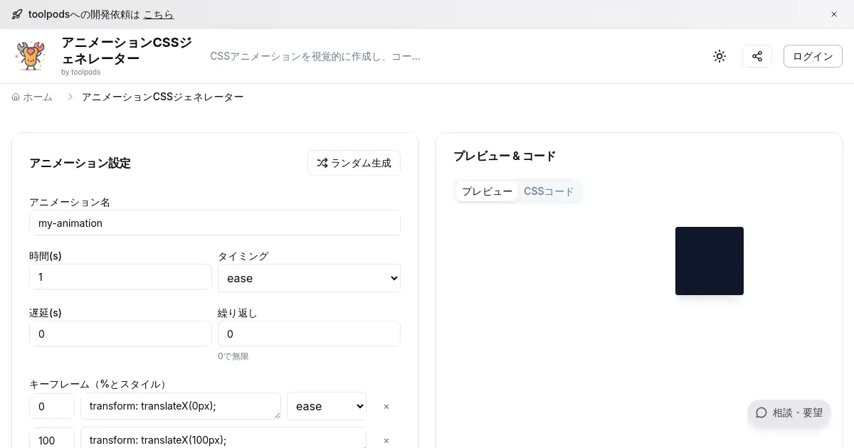Remove the 0% keyframe row
The height and width of the screenshot is (448, 854).
point(386,407)
